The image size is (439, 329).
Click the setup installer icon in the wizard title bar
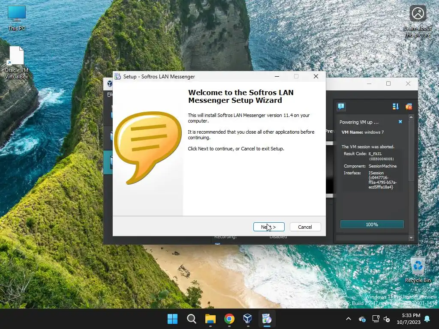117,77
